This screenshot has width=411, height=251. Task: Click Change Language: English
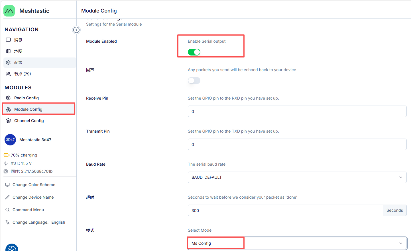[39, 222]
